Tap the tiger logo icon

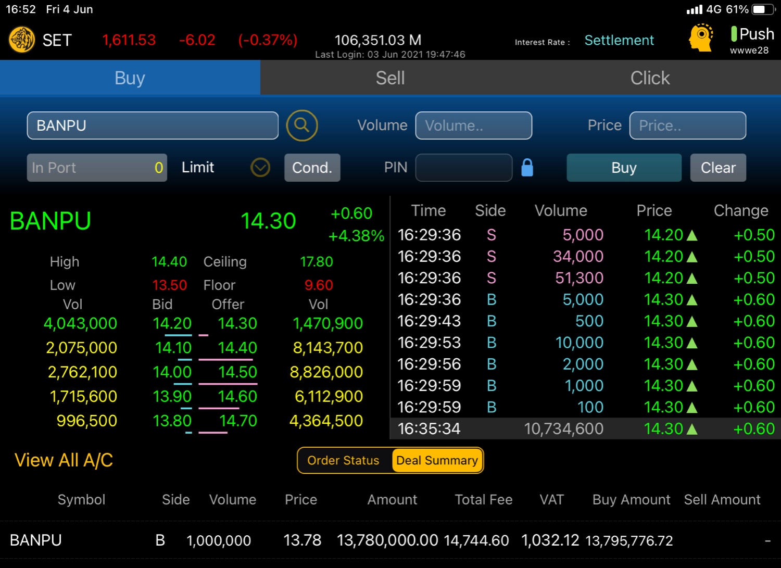click(x=22, y=40)
